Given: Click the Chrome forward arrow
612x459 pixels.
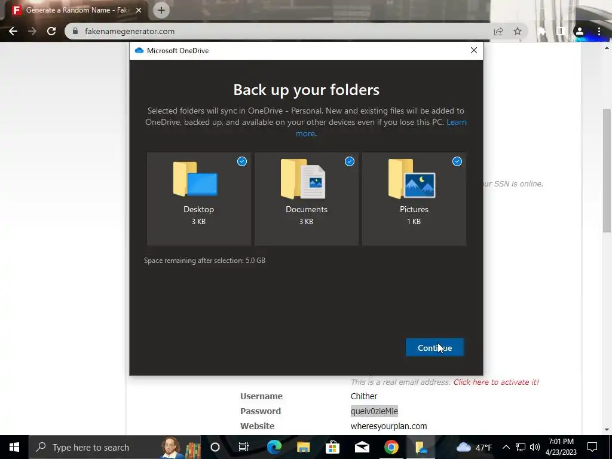Looking at the screenshot, I should pyautogui.click(x=32, y=31).
